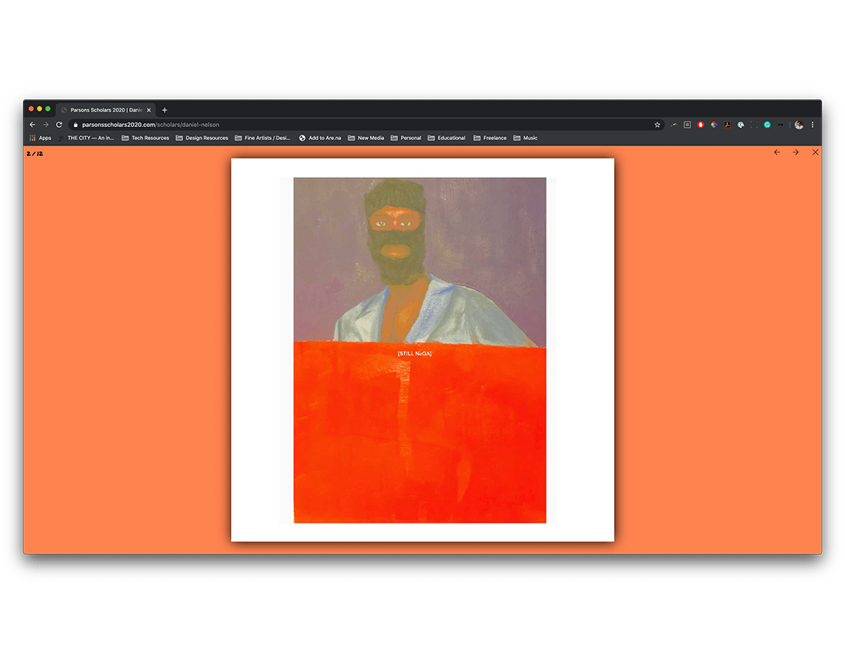The image size is (845, 668).
Task: Close the orange image lightbox
Action: click(x=815, y=152)
